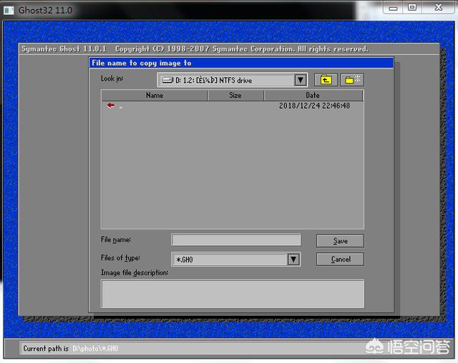Expand the Files of type dropdown arrow
Image resolution: width=458 pixels, height=363 pixels.
click(x=293, y=259)
